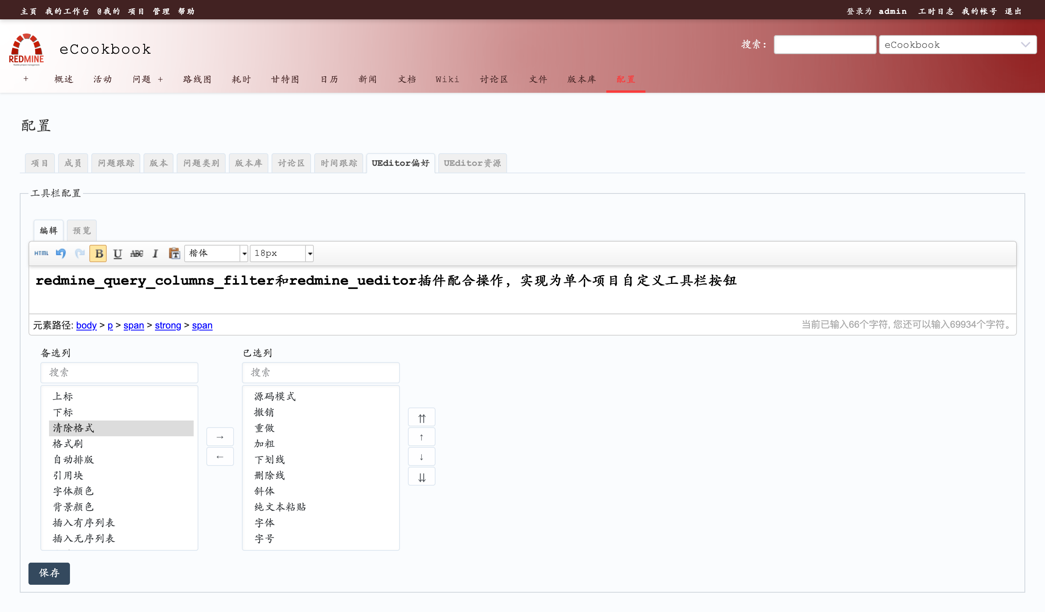
Task: Click the 保存 save button
Action: click(49, 573)
